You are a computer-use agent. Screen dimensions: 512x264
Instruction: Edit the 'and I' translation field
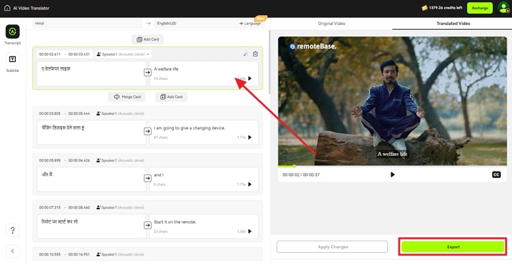(203, 180)
